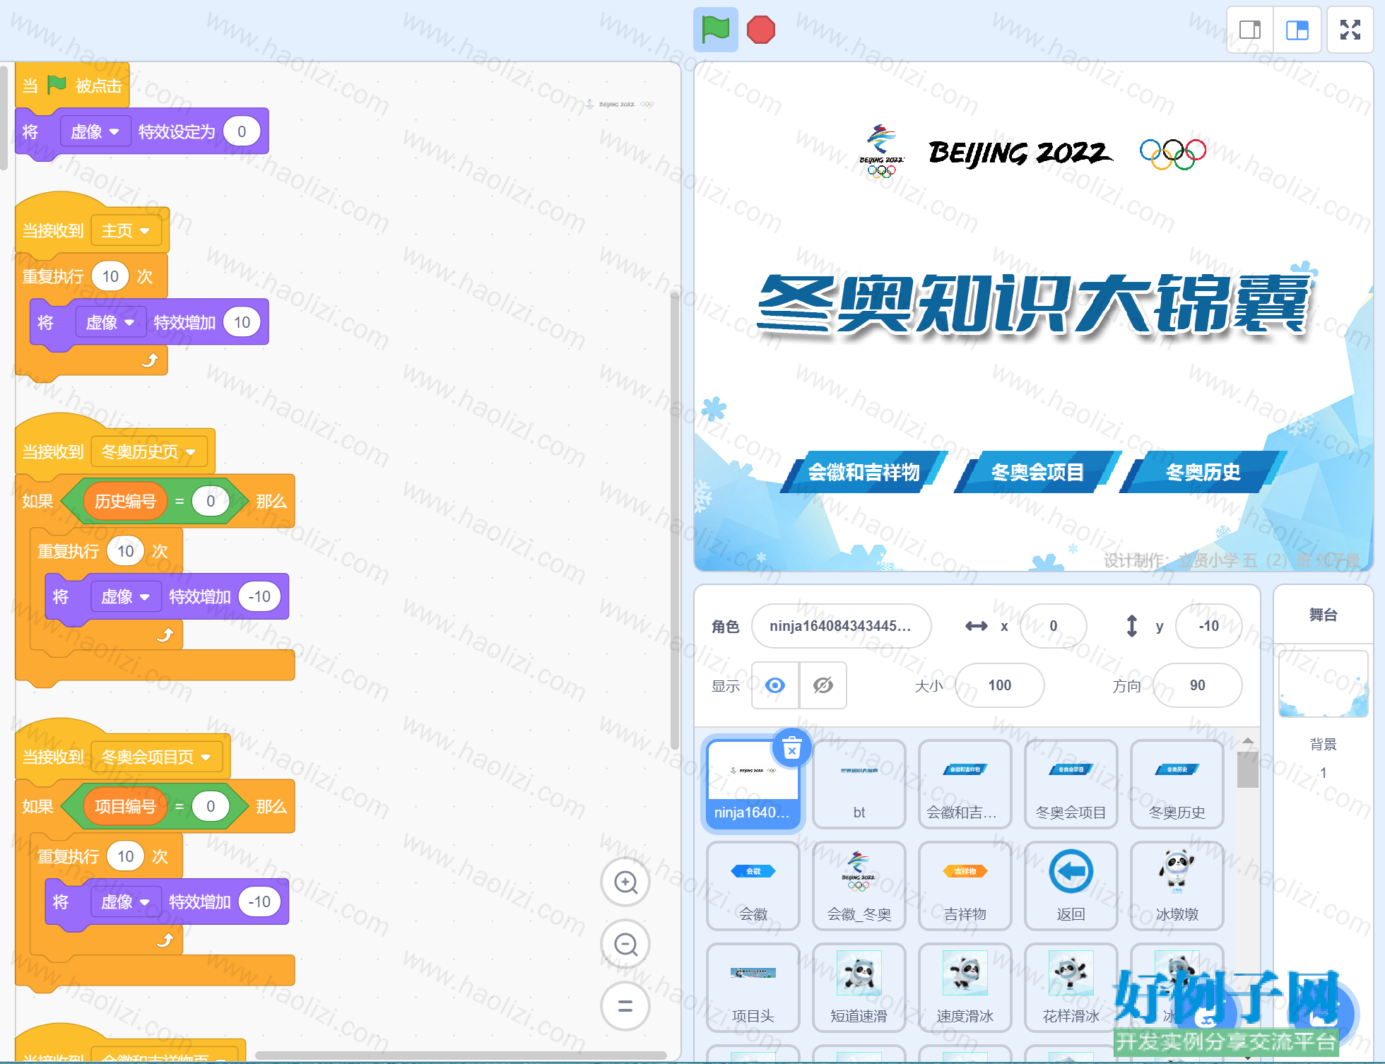The width and height of the screenshot is (1385, 1064).
Task: Select the 会徽_冬奥 sprite
Action: [859, 886]
